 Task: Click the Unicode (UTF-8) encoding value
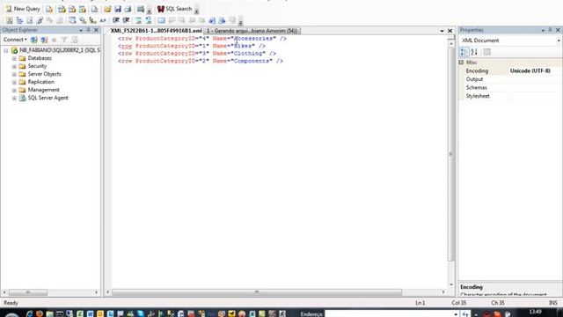pyautogui.click(x=530, y=70)
